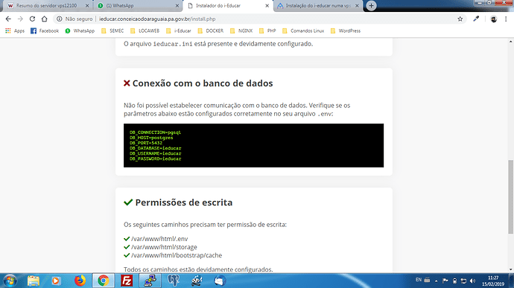Image resolution: width=514 pixels, height=288 pixels.
Task: Click the DB_PASSWORD=ieducar line
Action: point(155,159)
